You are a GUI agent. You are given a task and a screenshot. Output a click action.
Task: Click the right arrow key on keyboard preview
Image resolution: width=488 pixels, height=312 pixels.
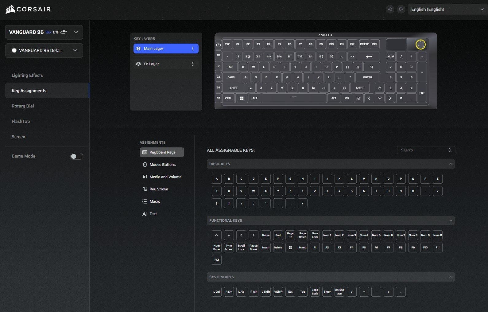[390, 98]
